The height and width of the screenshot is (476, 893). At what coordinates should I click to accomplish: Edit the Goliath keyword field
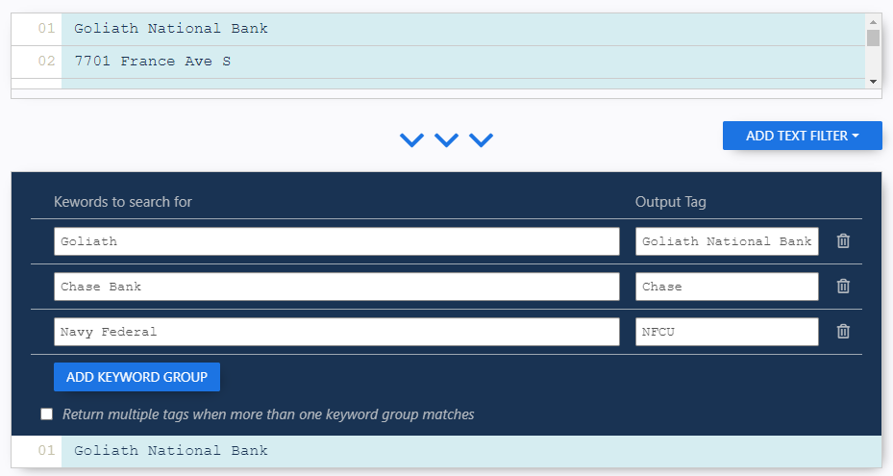click(x=336, y=241)
